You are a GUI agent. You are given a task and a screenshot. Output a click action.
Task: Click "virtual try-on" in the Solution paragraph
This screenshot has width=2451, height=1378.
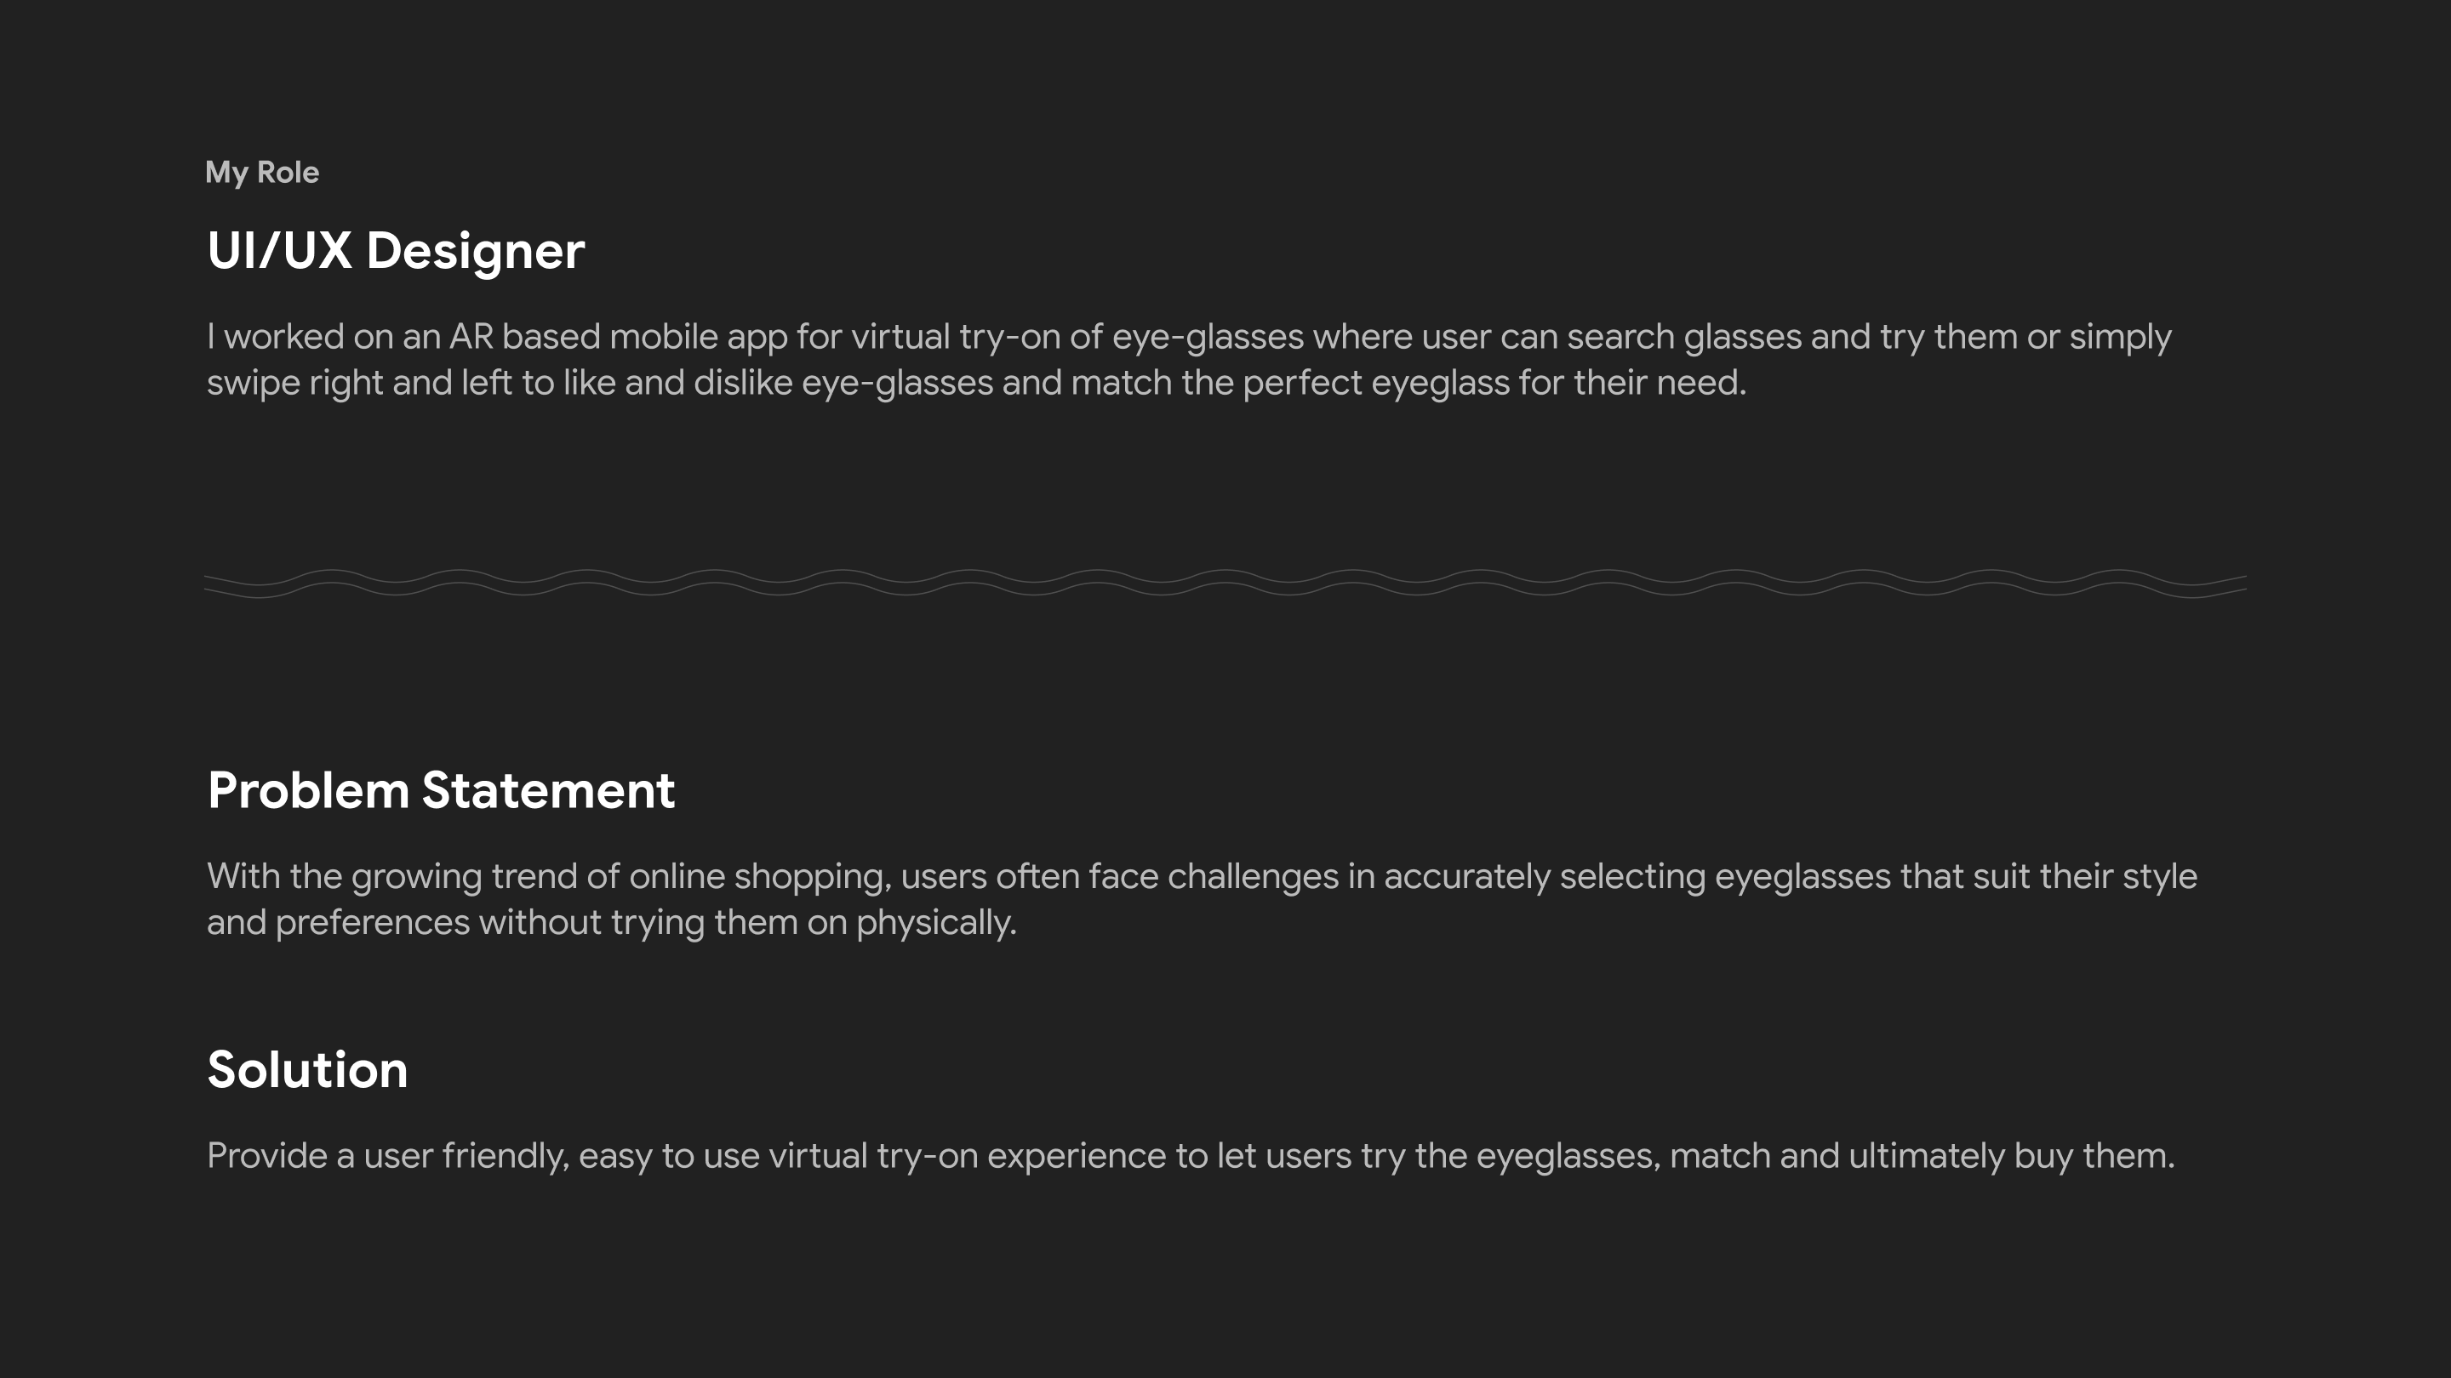(x=872, y=1155)
